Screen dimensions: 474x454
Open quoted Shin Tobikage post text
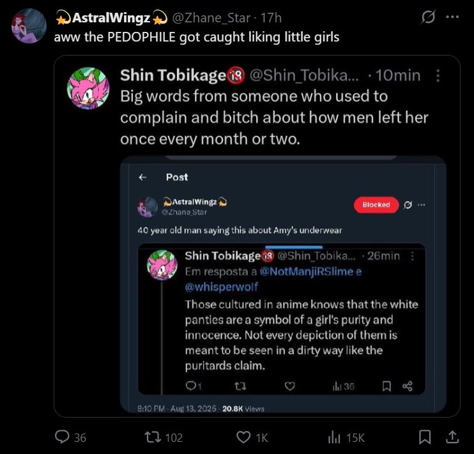pyautogui.click(x=273, y=117)
